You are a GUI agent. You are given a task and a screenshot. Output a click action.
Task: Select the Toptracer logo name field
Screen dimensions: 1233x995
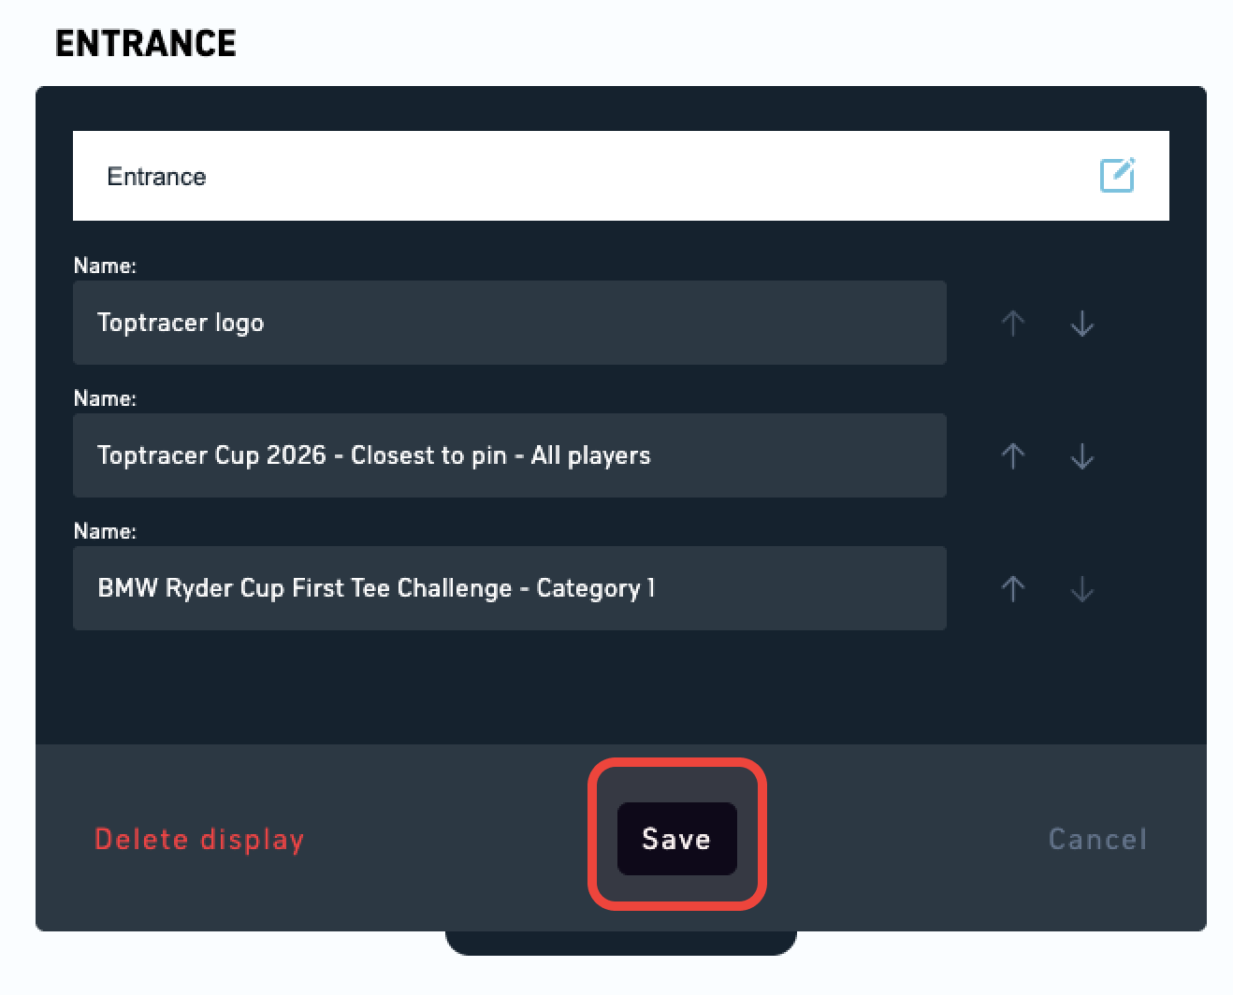(510, 323)
